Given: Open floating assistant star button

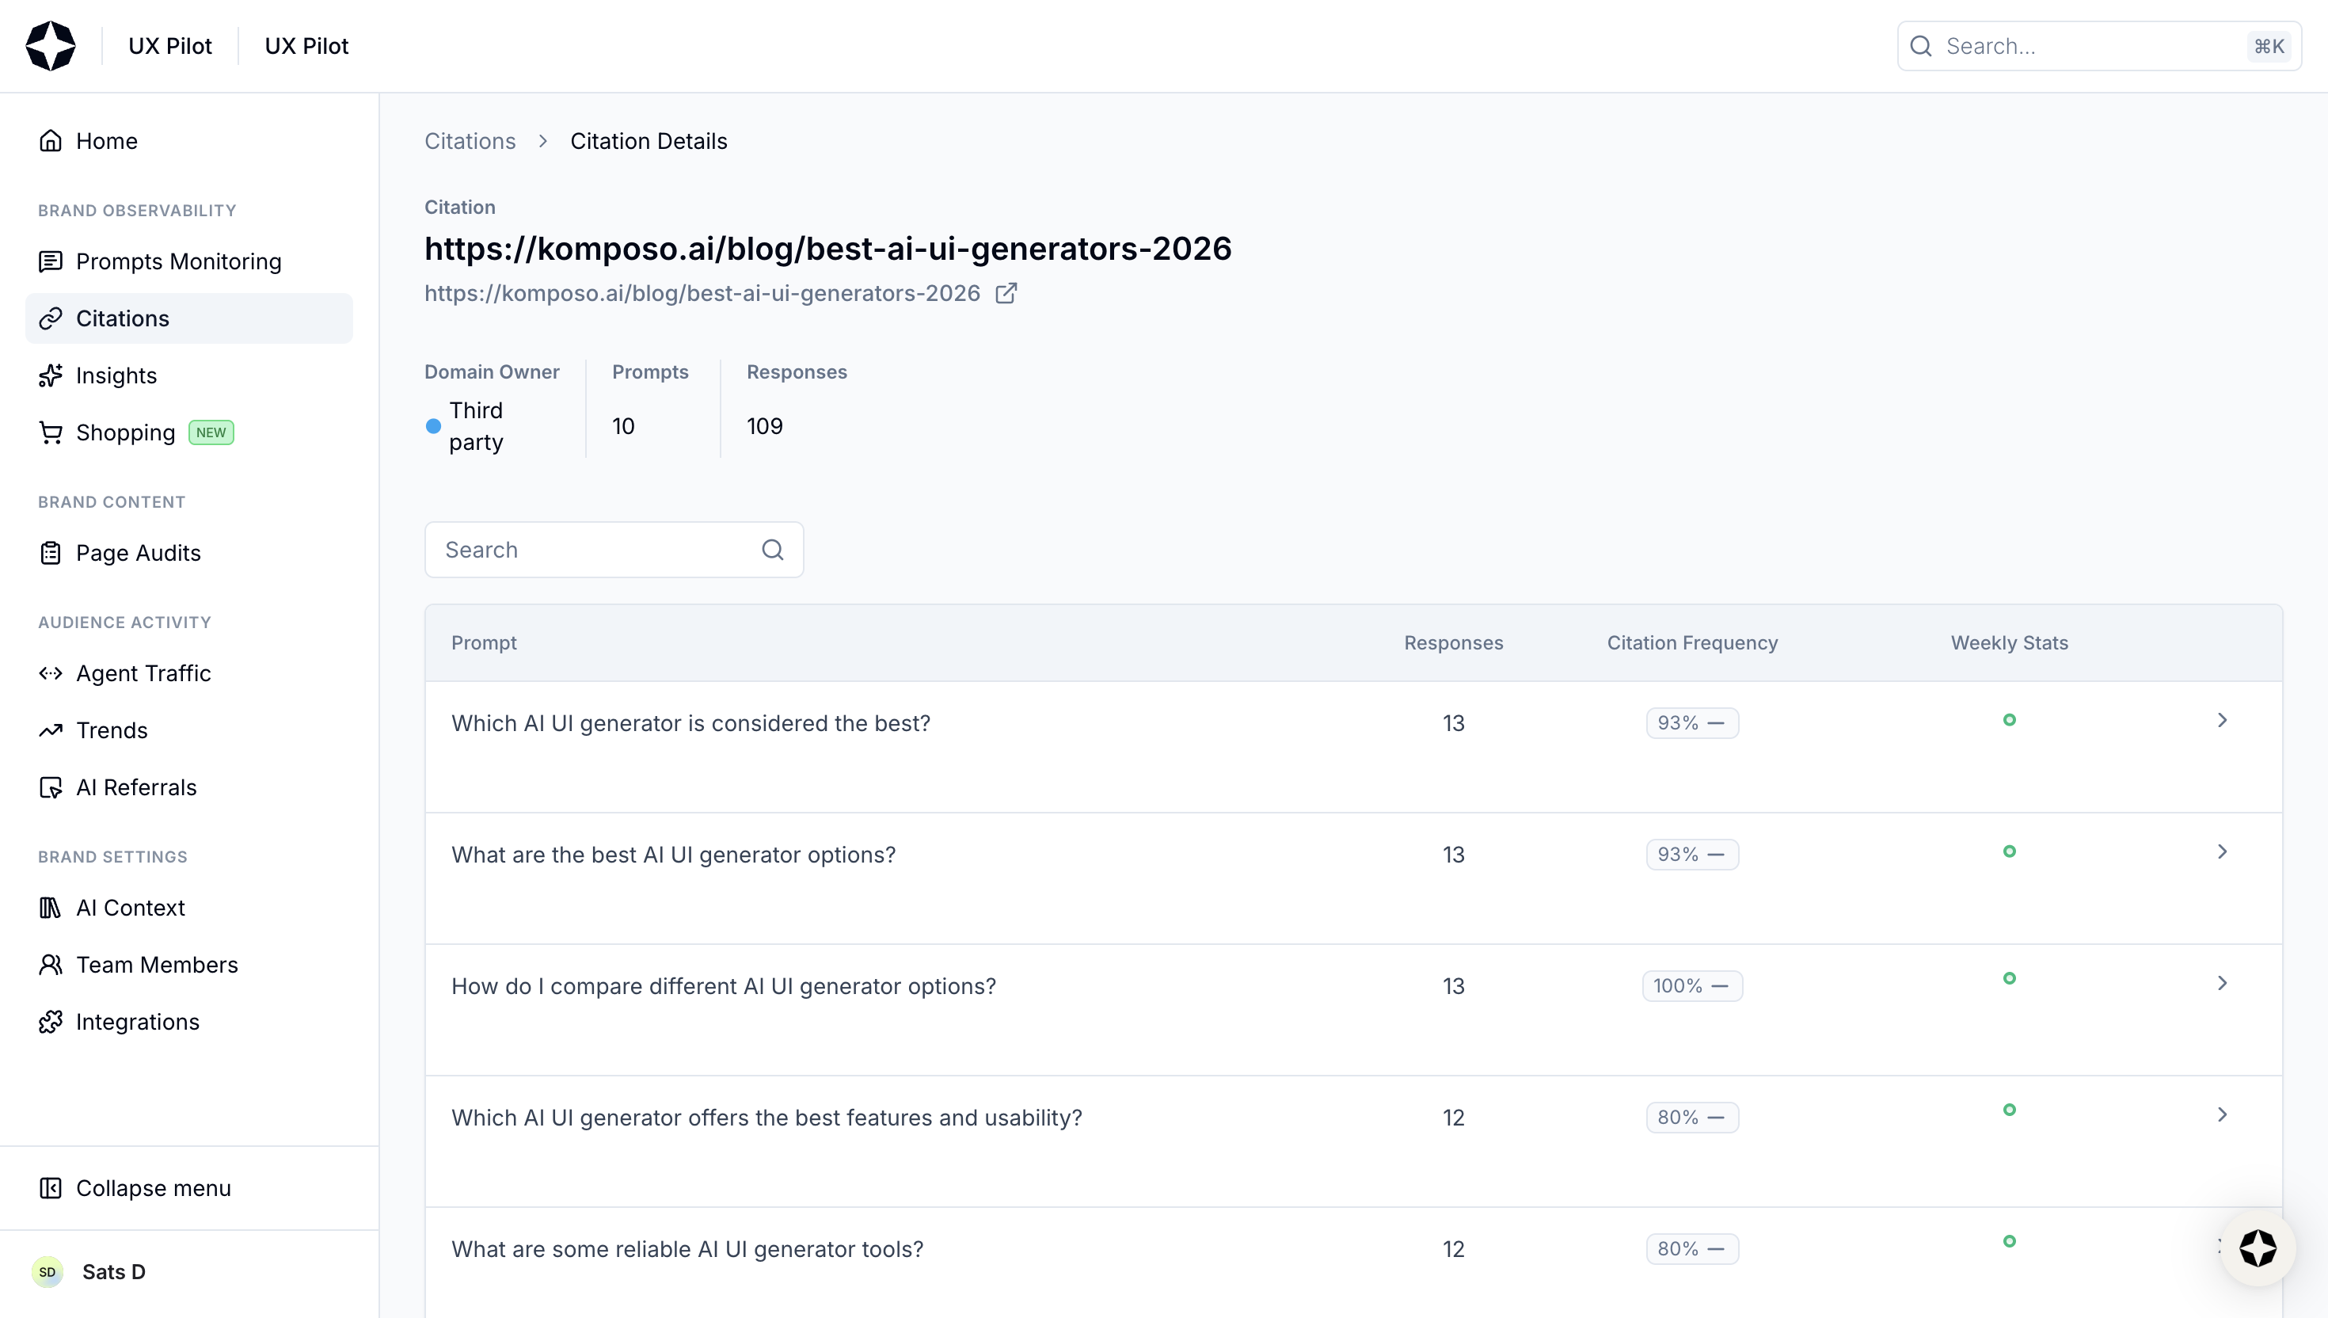Looking at the screenshot, I should click(x=2258, y=1248).
